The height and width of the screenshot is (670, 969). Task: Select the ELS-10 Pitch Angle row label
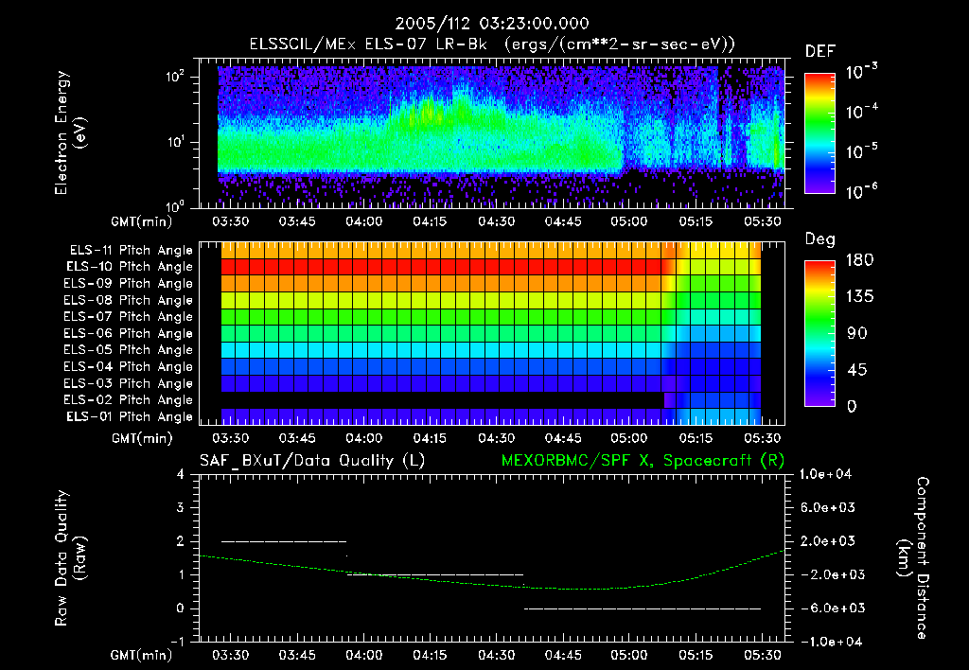point(130,267)
